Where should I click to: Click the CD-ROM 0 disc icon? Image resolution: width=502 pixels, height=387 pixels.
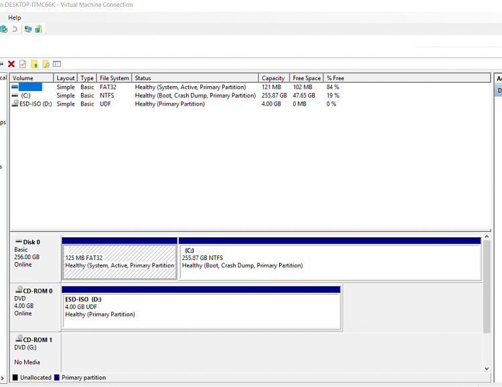19,289
